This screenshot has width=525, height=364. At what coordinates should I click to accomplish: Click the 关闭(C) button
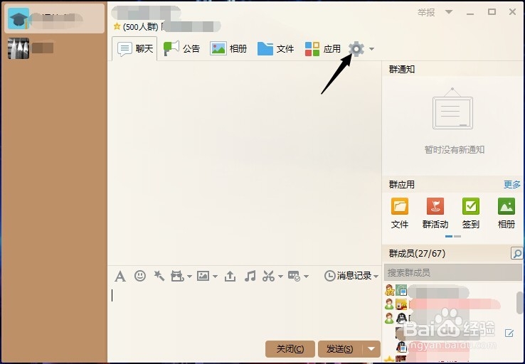click(x=290, y=349)
